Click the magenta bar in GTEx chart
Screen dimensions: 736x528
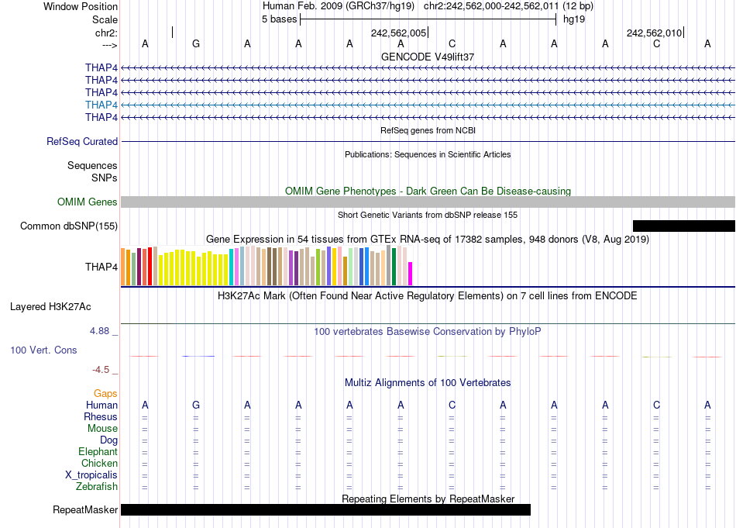pyautogui.click(x=411, y=274)
